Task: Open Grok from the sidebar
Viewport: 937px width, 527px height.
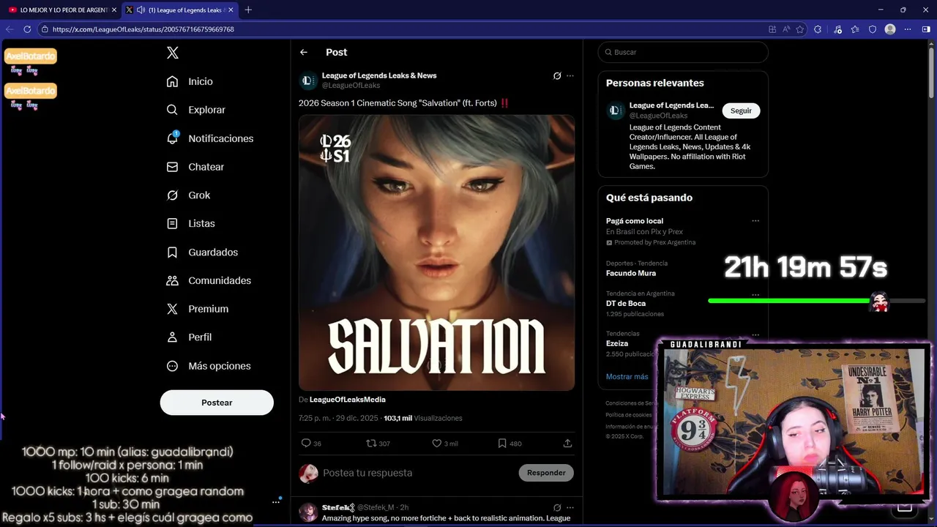Action: 188,195
